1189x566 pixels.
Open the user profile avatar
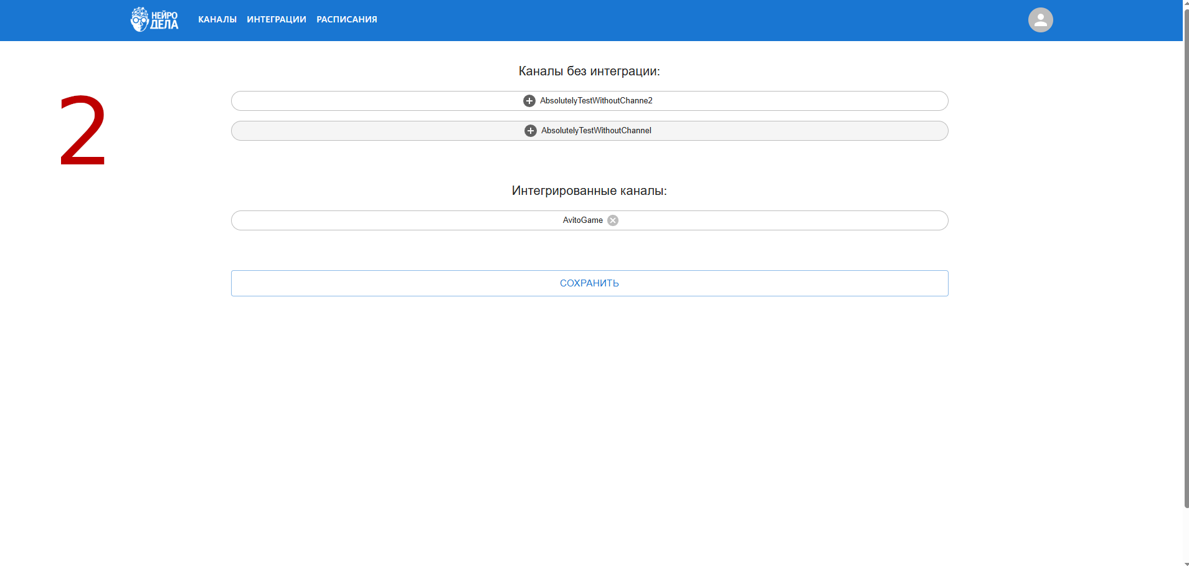point(1040,20)
